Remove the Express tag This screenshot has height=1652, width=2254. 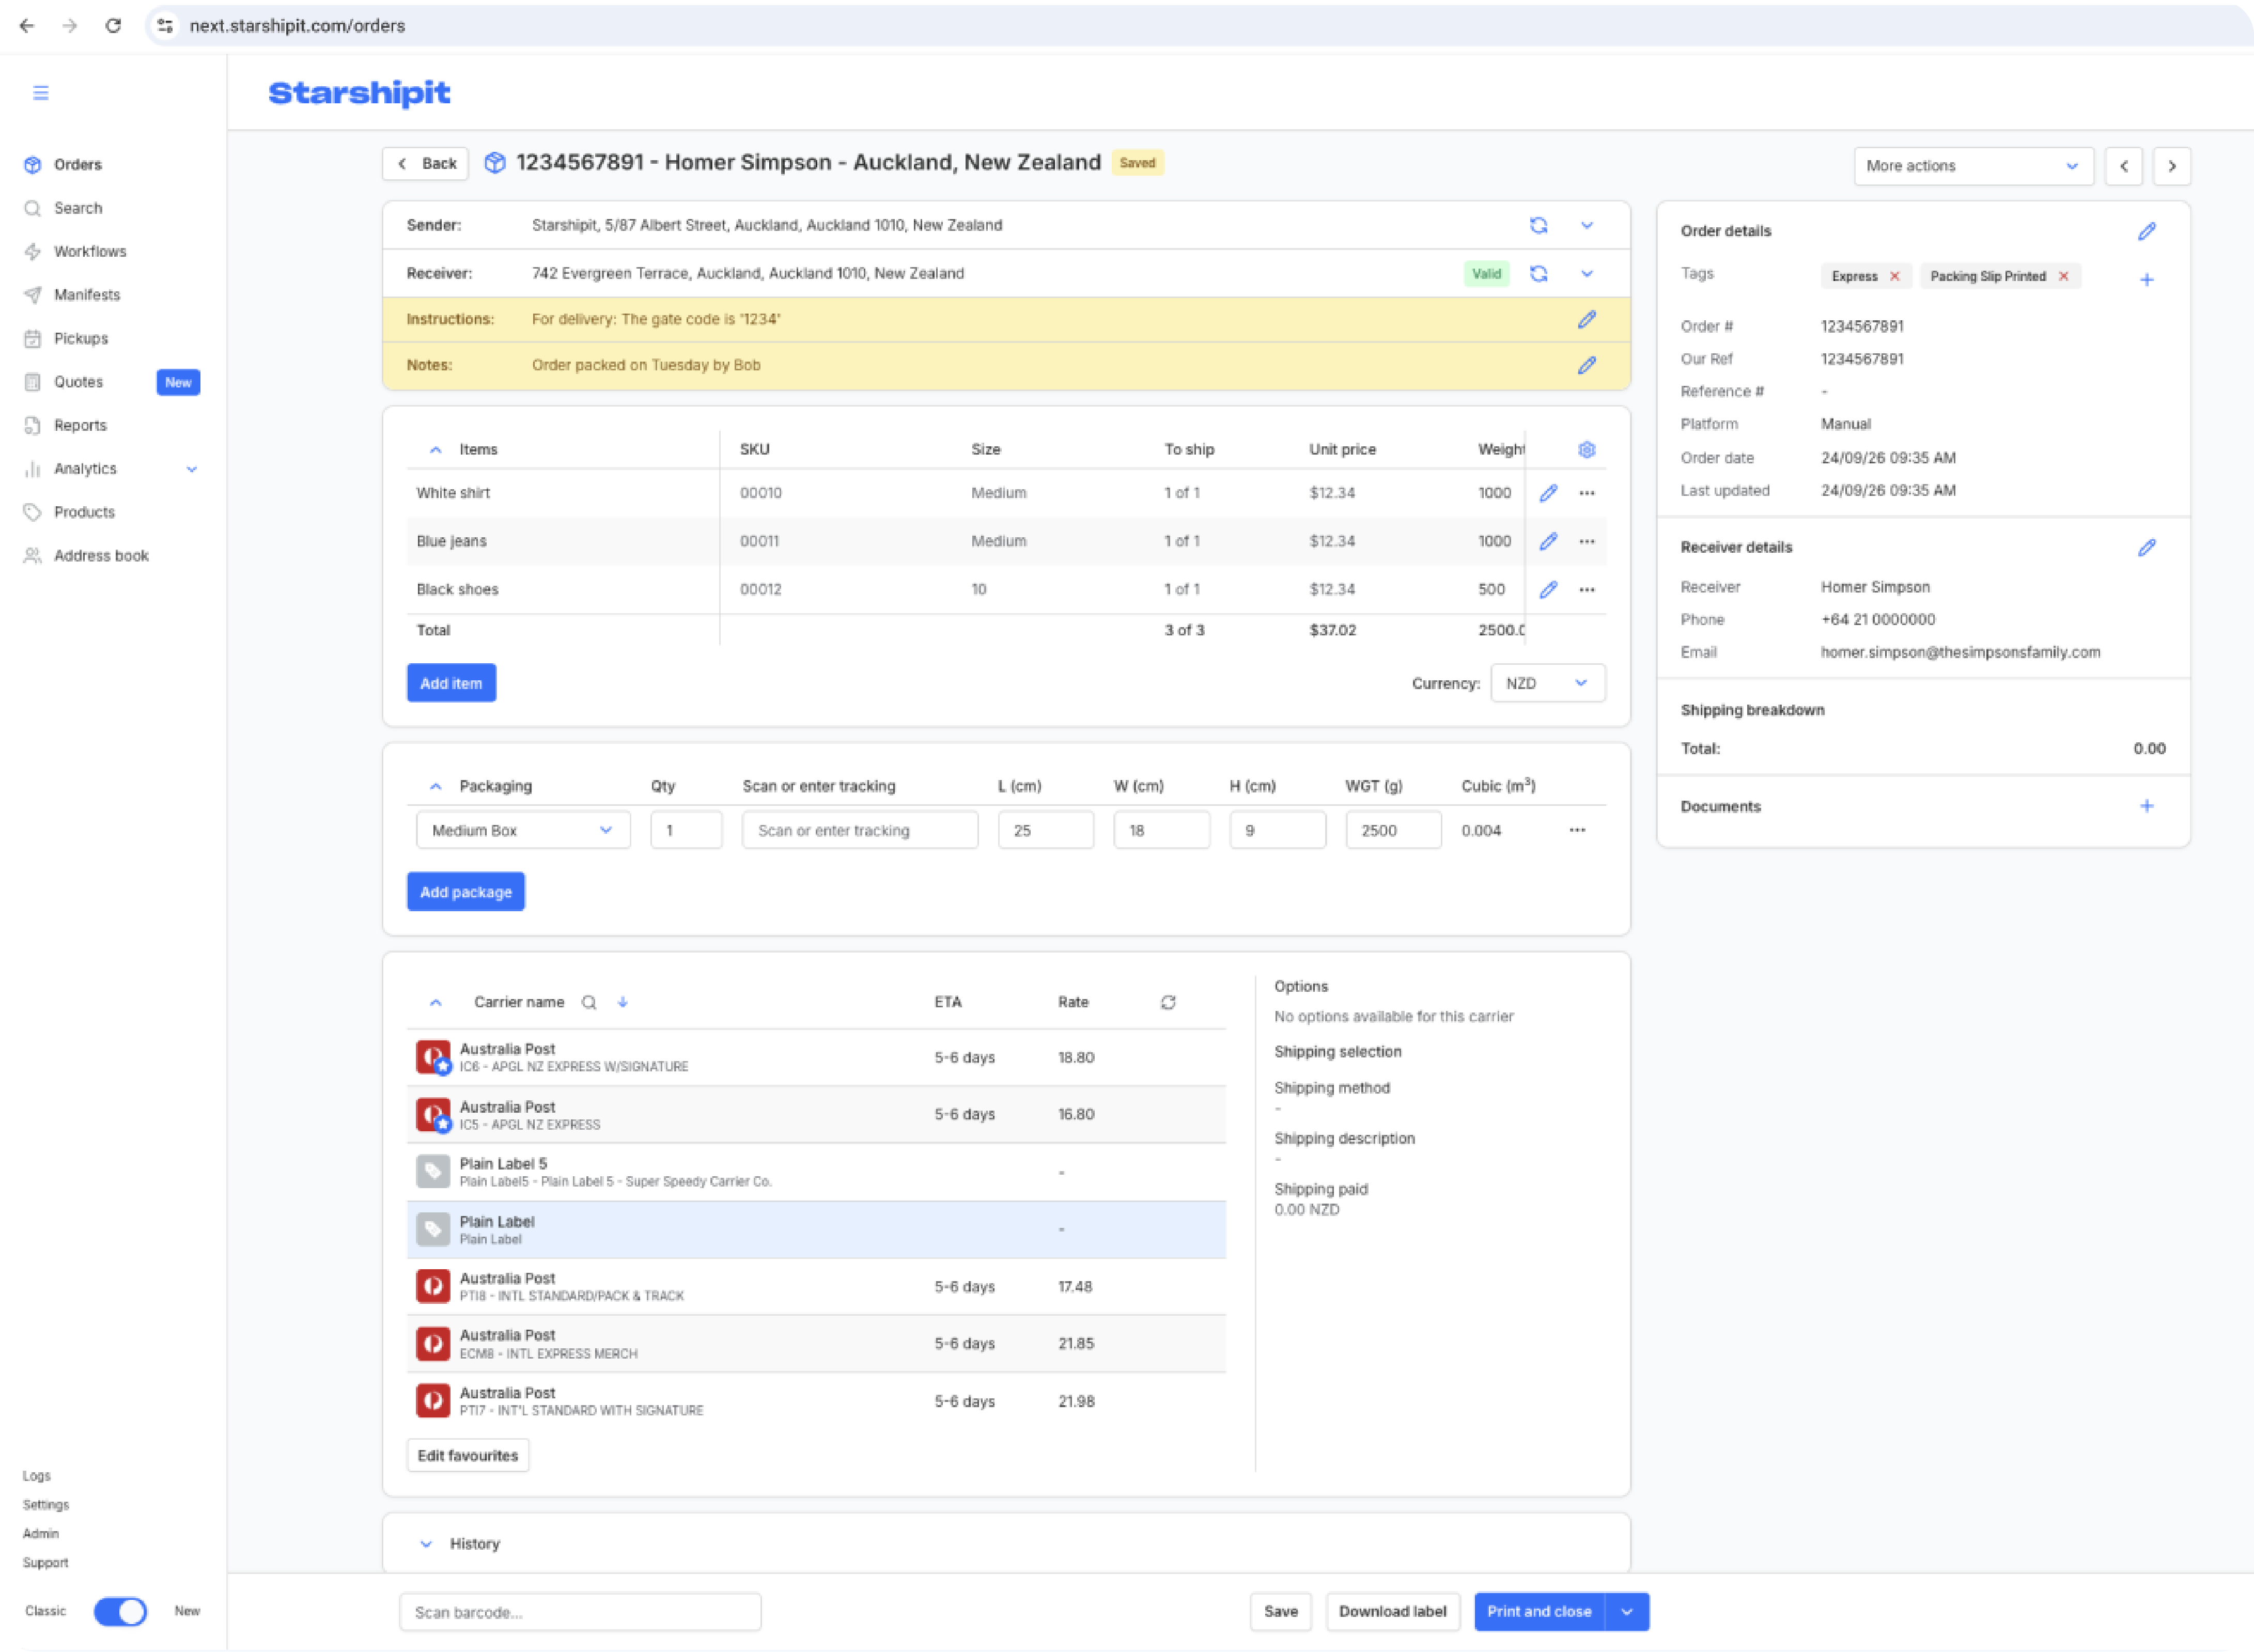click(1894, 276)
